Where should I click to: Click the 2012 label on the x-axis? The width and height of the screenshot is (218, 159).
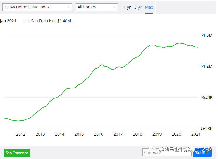click(21, 134)
